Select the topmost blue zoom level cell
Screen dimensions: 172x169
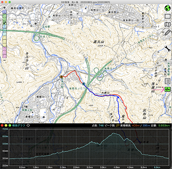pos(4,12)
